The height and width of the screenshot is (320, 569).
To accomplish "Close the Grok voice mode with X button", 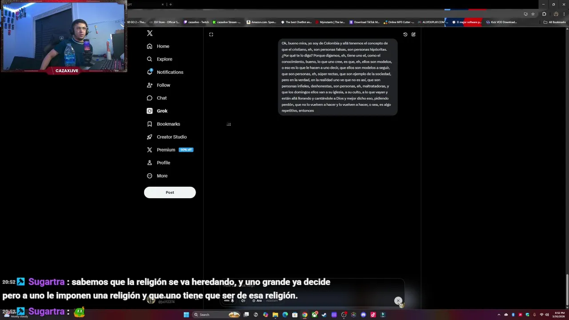I will [398, 301].
